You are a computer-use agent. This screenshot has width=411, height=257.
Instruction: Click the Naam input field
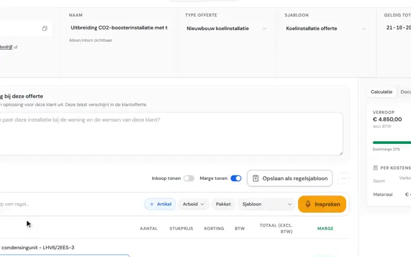click(119, 28)
